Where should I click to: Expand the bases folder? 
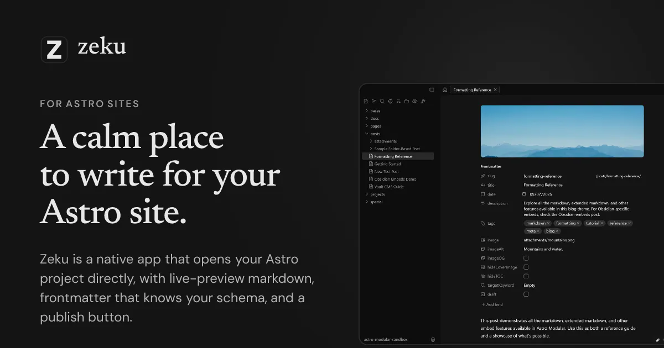(x=367, y=111)
